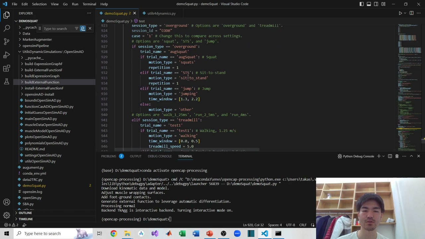Click the Run Python File play button

[x=400, y=13]
